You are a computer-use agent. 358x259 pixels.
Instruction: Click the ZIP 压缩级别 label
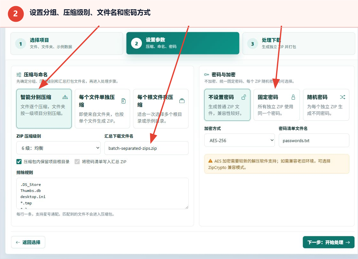pyautogui.click(x=28, y=136)
